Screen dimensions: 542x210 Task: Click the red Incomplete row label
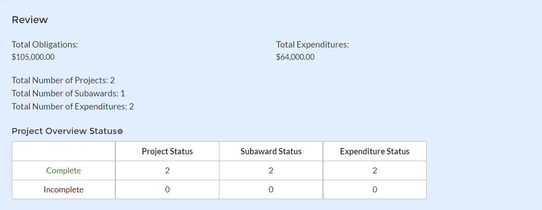tap(64, 190)
